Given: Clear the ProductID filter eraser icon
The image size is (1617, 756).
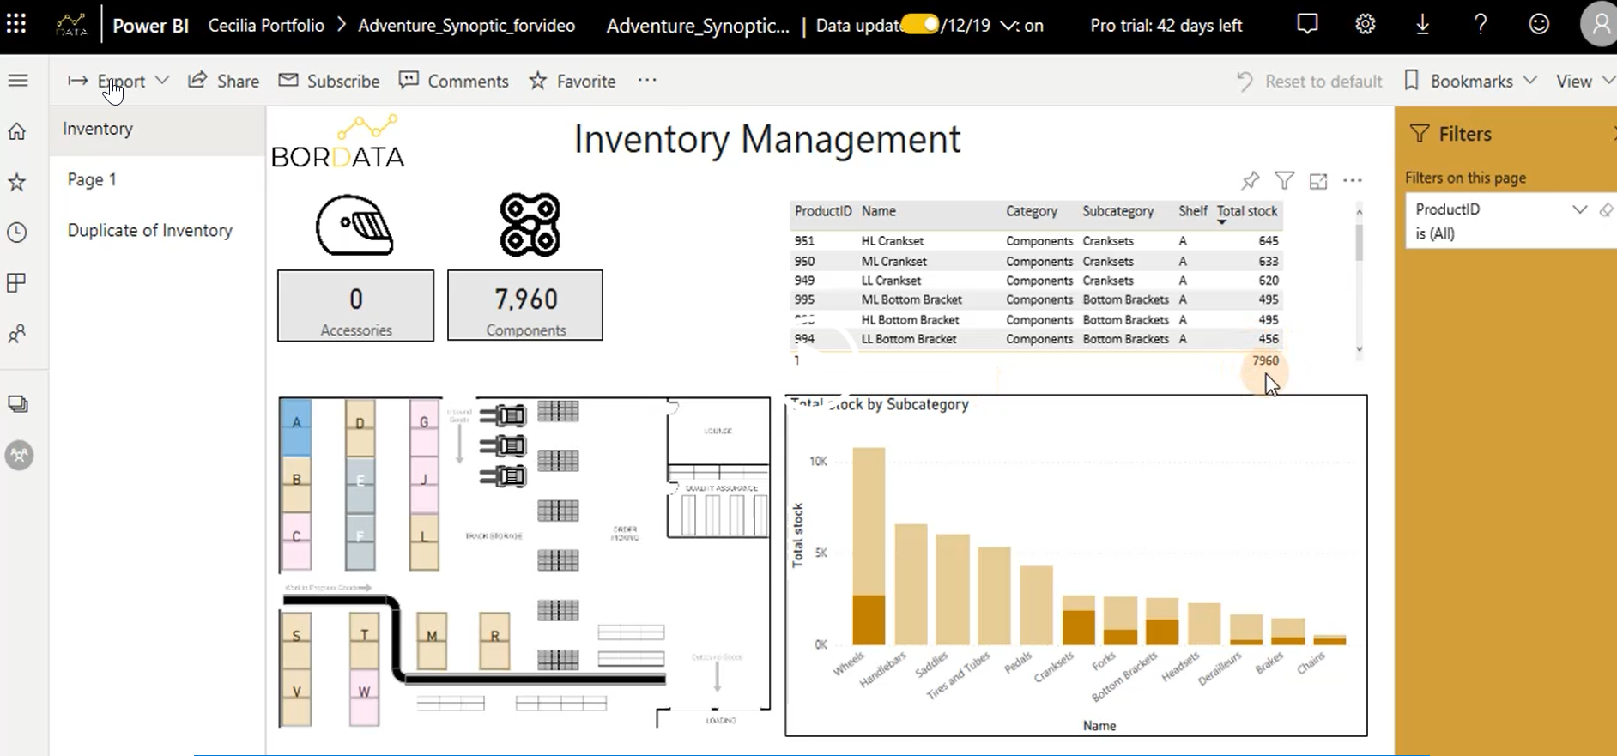Looking at the screenshot, I should tap(1607, 209).
